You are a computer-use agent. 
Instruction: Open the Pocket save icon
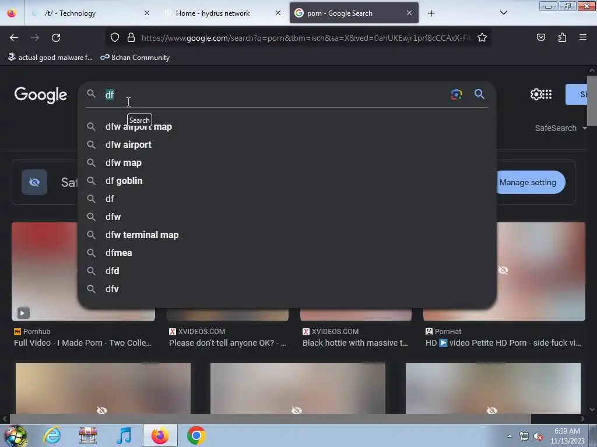click(x=540, y=37)
